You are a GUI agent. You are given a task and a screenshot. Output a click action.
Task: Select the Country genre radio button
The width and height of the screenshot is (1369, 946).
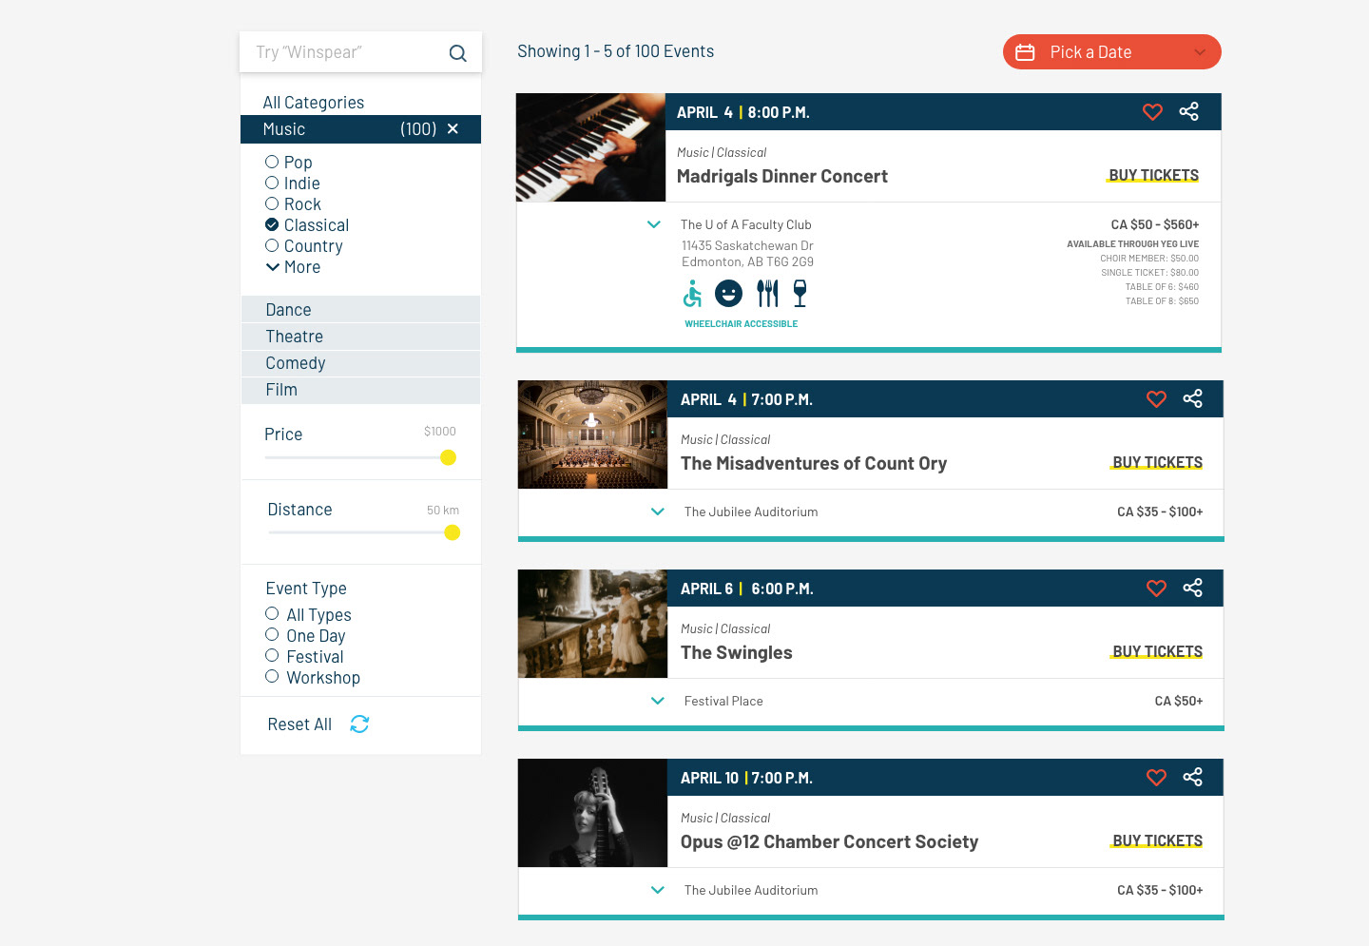click(x=272, y=245)
